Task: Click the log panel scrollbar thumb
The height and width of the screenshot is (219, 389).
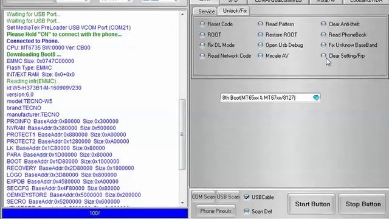Action: coord(182,134)
